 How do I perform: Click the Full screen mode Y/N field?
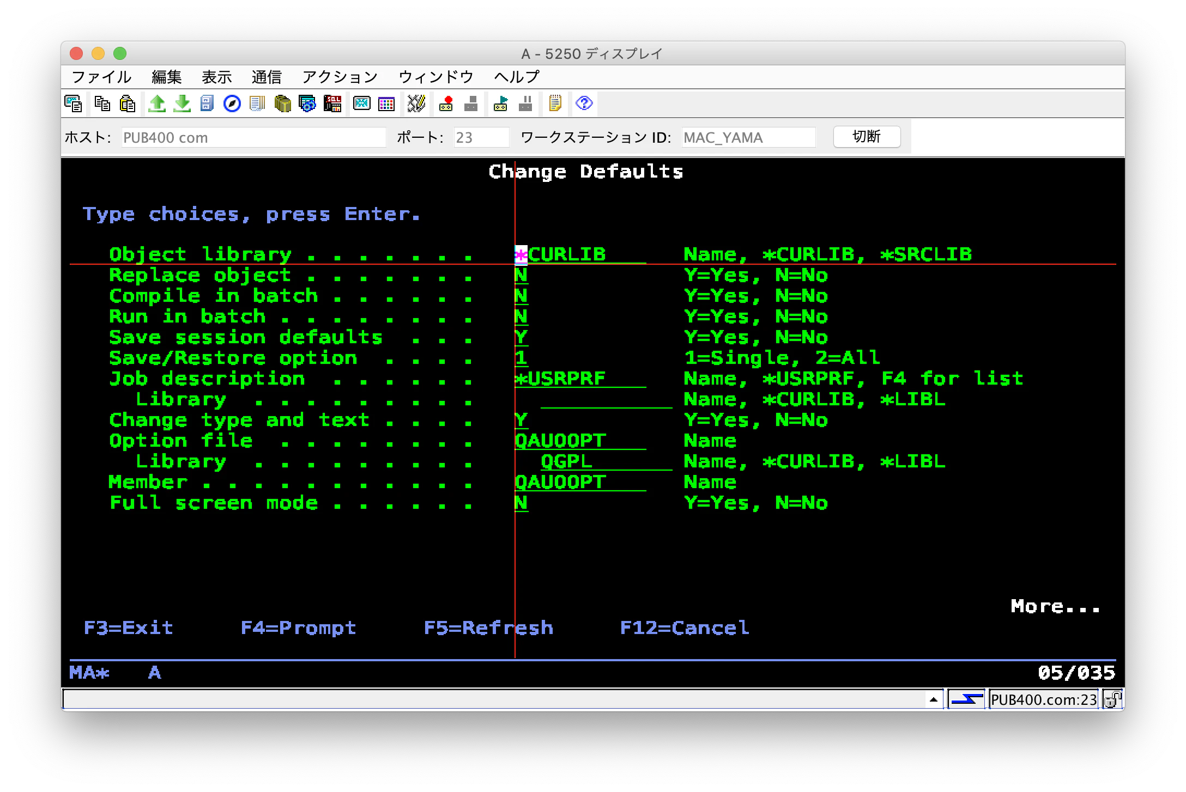(521, 503)
